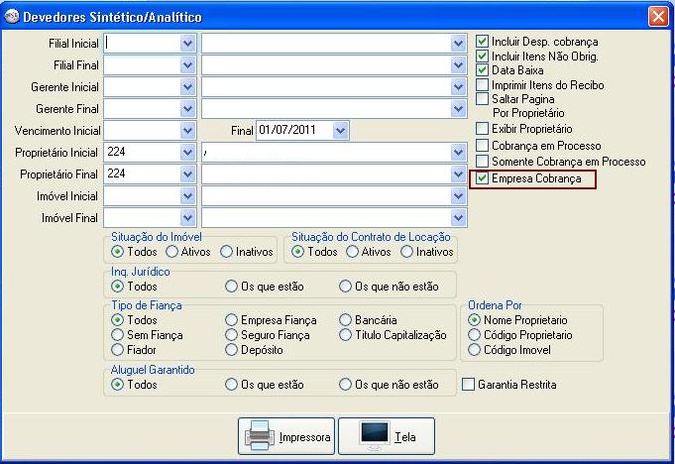Order by Código Proprietario
675x464 pixels.
coord(474,335)
